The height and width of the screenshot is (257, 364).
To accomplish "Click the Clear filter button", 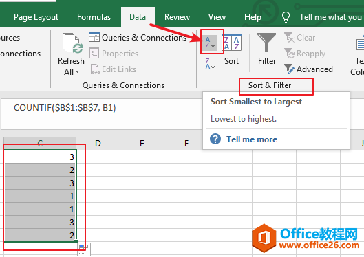I will point(300,38).
